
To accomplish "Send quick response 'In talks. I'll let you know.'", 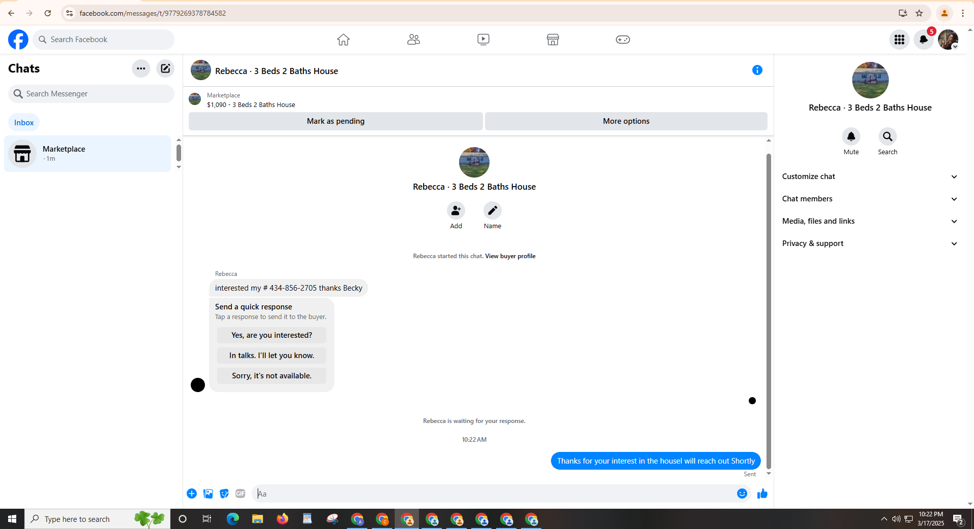I will coord(272,356).
